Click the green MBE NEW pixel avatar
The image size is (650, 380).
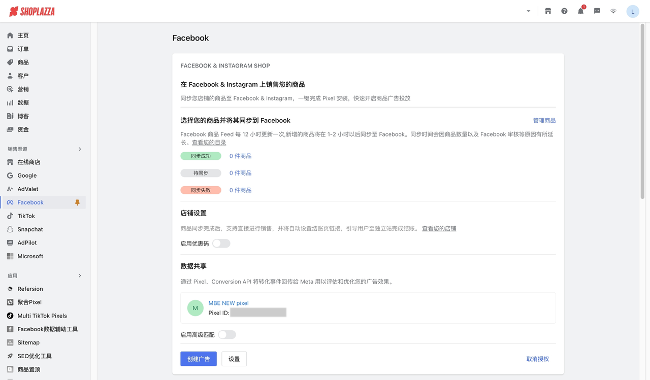[x=195, y=307]
